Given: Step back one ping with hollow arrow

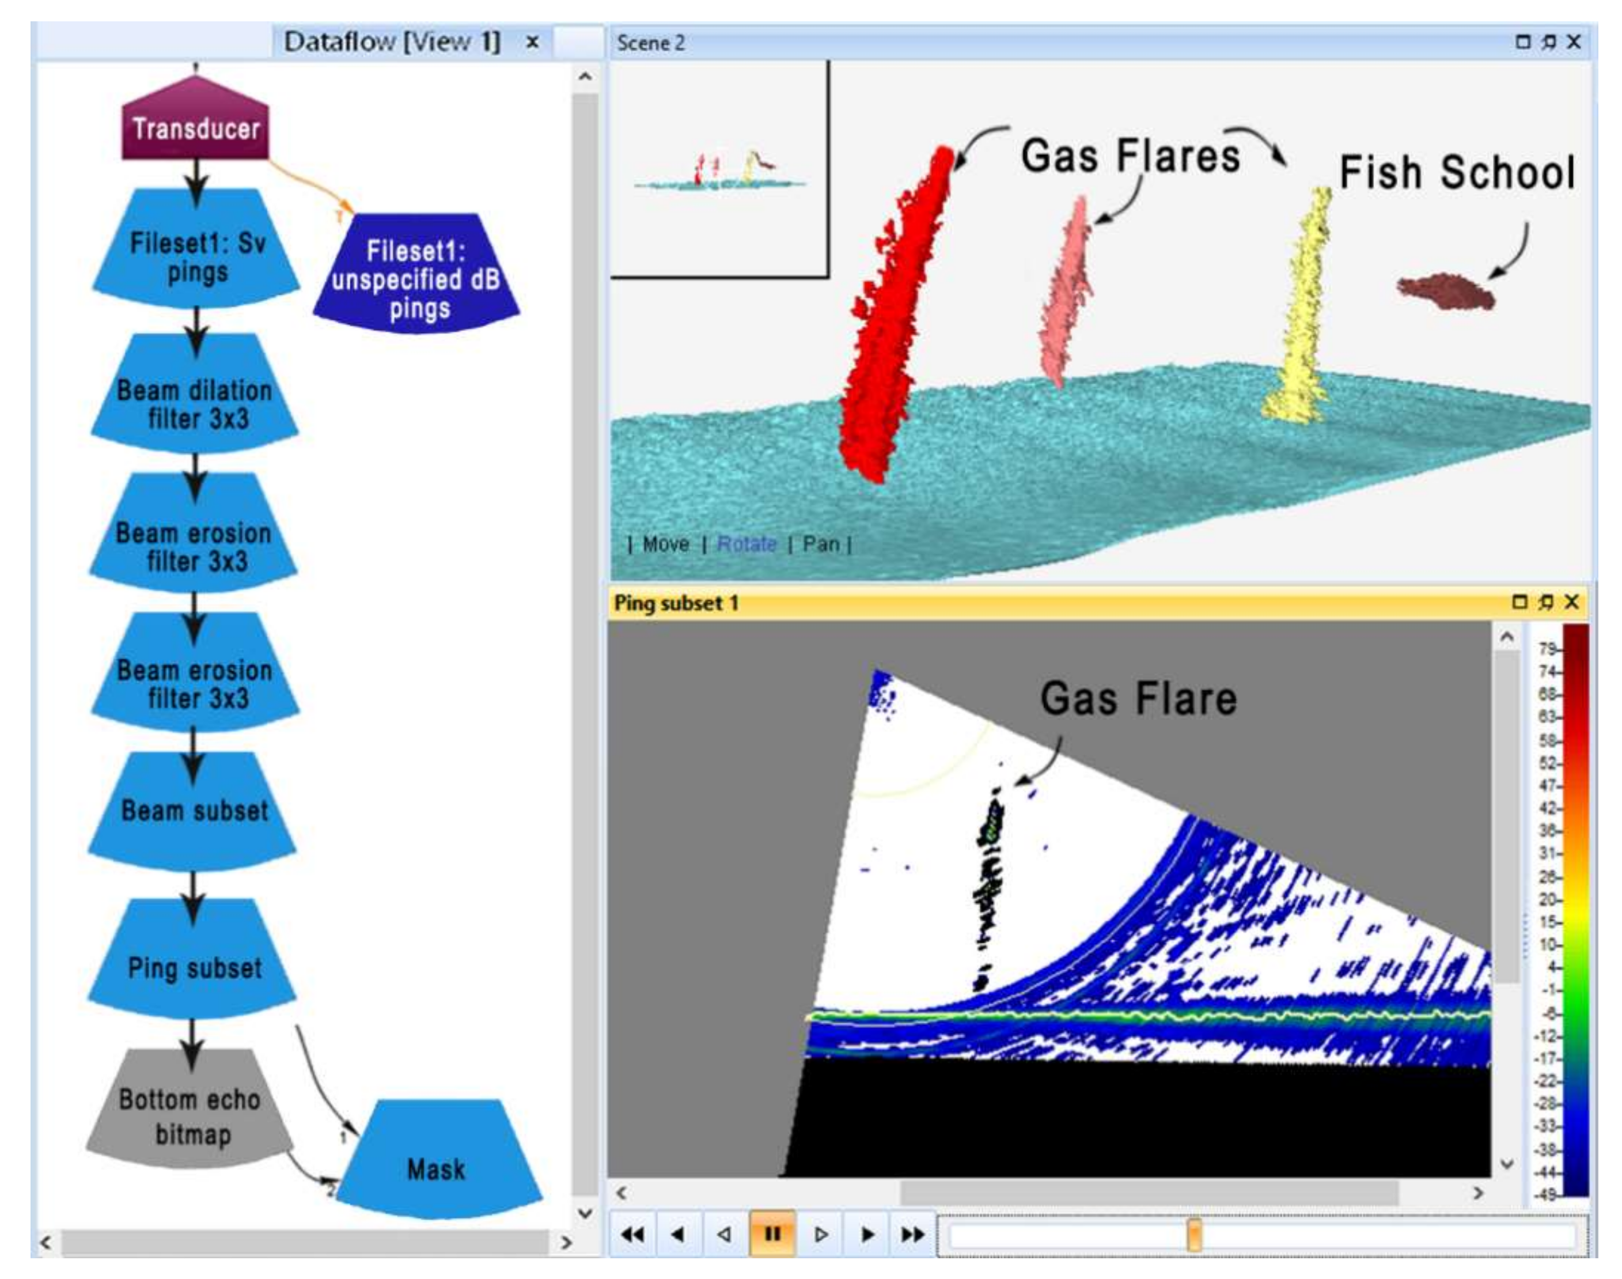Looking at the screenshot, I should [724, 1233].
